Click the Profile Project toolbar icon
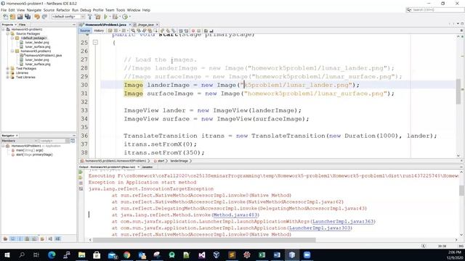 125,17
